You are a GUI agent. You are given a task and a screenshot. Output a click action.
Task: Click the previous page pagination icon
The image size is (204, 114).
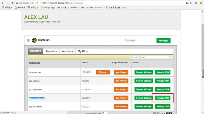[x=158, y=113]
